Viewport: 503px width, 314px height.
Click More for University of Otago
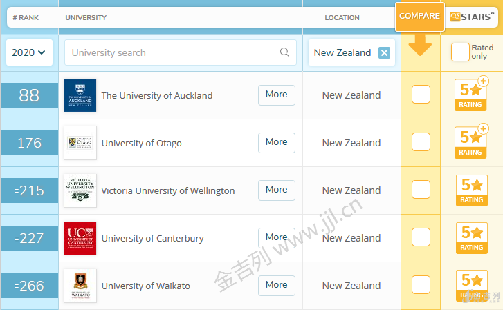277,142
